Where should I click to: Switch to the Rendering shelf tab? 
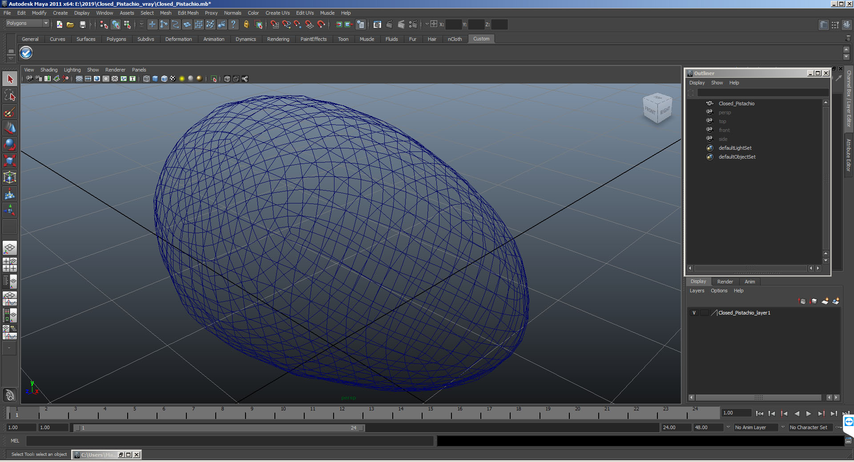point(278,39)
